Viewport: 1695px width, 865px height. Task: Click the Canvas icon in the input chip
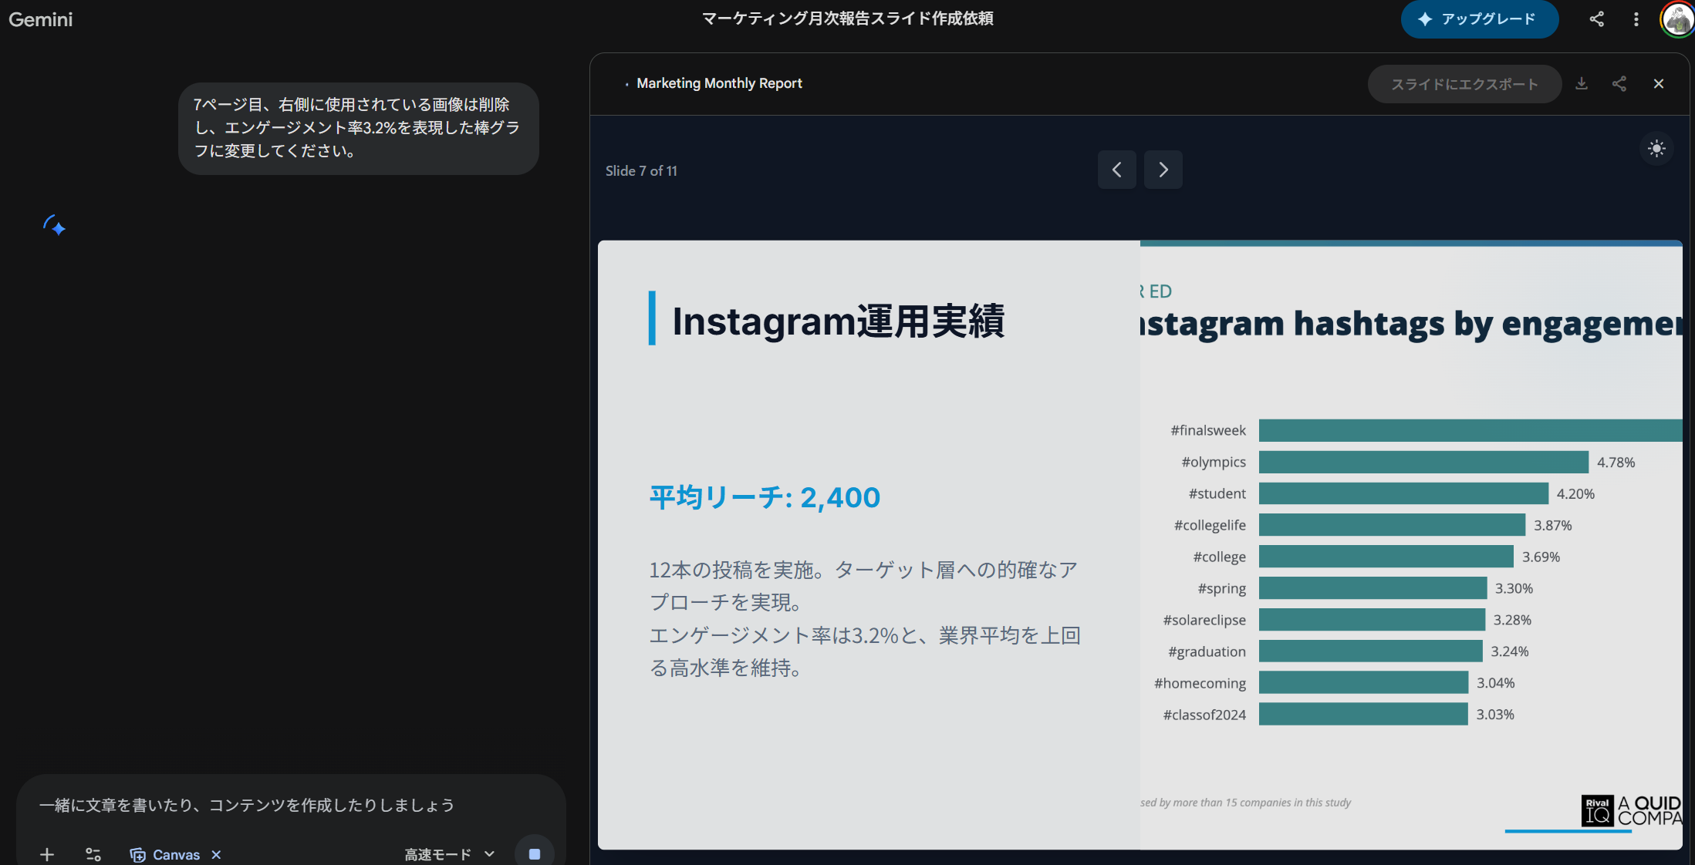click(x=138, y=854)
